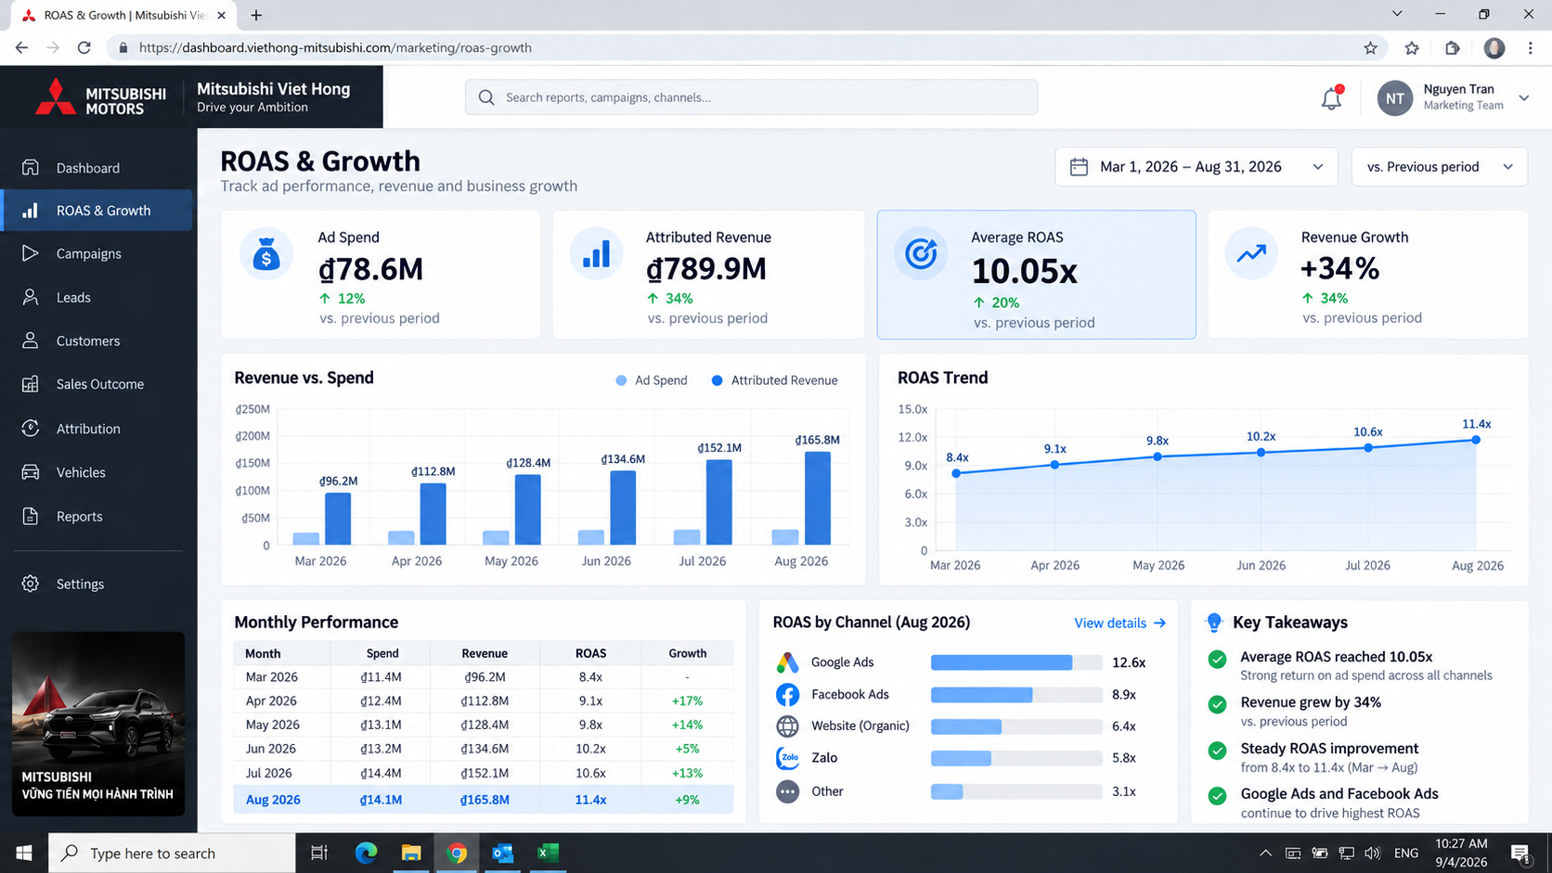Open Excel from the taskbar
This screenshot has width=1552, height=873.
(x=548, y=853)
